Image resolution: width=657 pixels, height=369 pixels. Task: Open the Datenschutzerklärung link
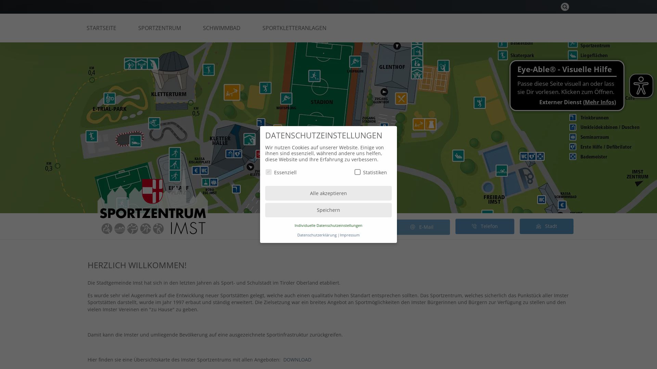pos(317,235)
